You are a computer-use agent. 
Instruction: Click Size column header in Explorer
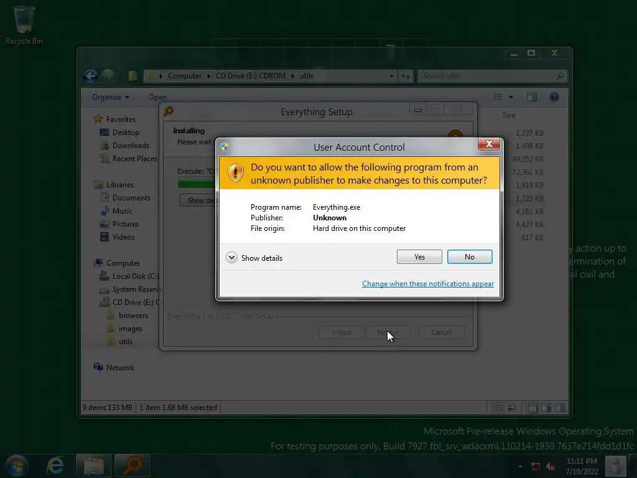click(x=509, y=115)
